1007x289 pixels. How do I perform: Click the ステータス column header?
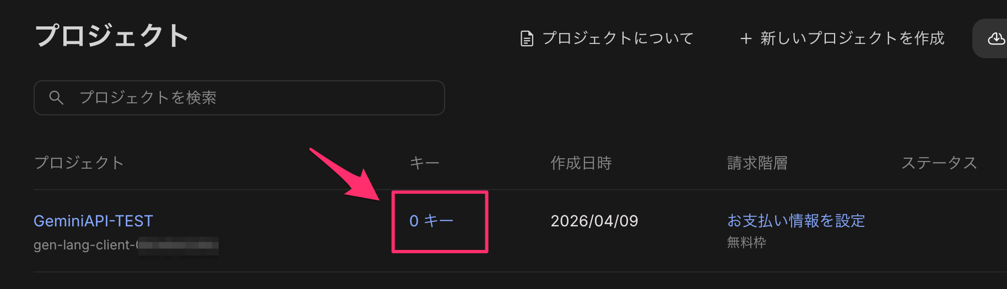[x=939, y=163]
